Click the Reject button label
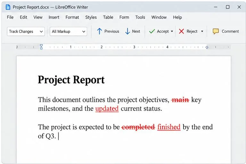Image resolution: width=246 pixels, height=164 pixels. pos(192,31)
